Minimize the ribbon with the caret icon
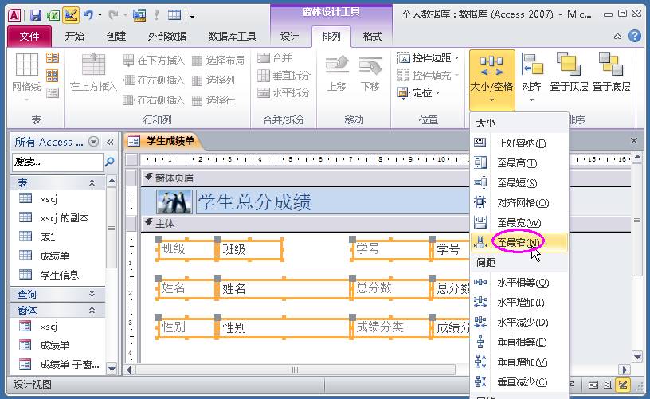This screenshot has height=399, width=650. coord(617,37)
